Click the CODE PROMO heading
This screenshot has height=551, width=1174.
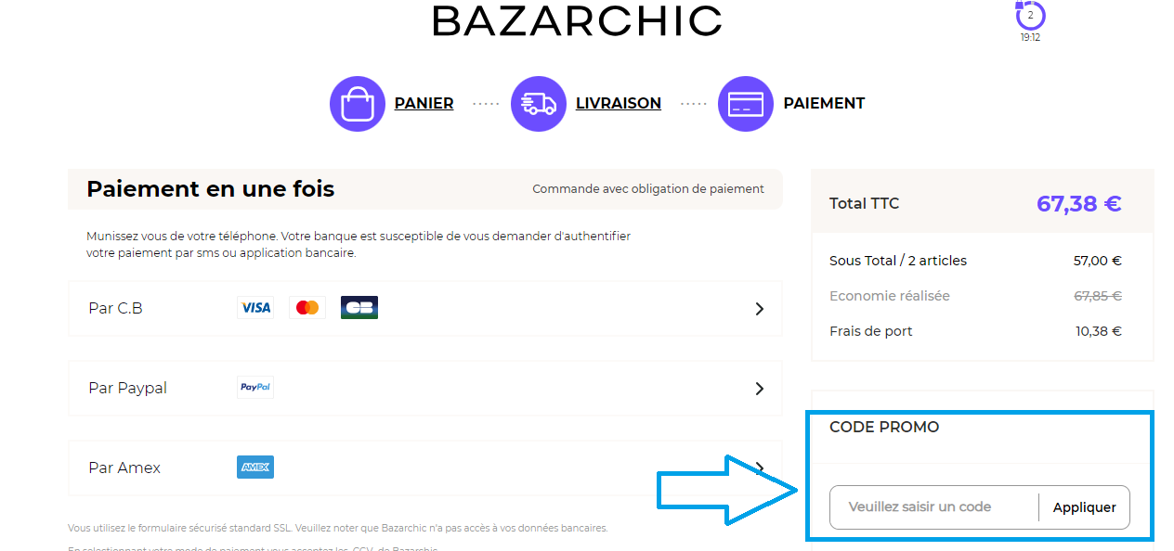[x=884, y=428]
